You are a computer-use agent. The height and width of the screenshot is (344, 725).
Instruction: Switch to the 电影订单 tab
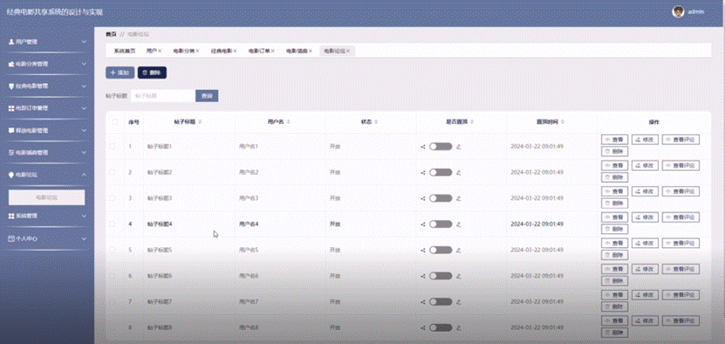(x=259, y=51)
